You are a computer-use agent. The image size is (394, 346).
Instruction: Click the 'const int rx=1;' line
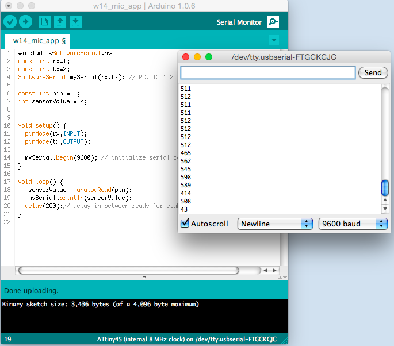pyautogui.click(x=44, y=61)
